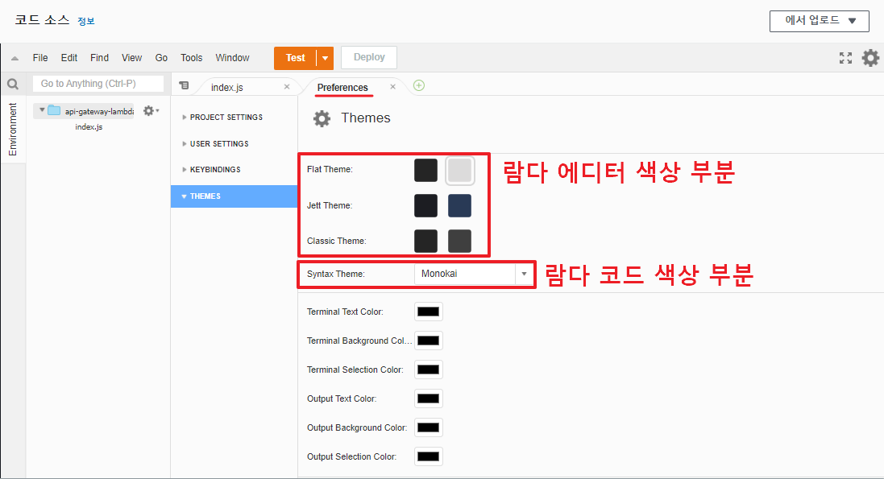Toggle fullscreen editor mode icon
Image resolution: width=884 pixels, height=479 pixels.
point(845,57)
